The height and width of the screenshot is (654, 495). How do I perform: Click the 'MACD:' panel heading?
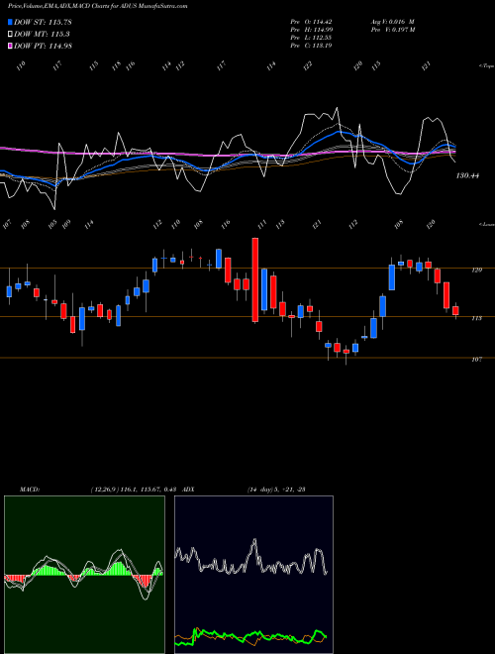30,490
